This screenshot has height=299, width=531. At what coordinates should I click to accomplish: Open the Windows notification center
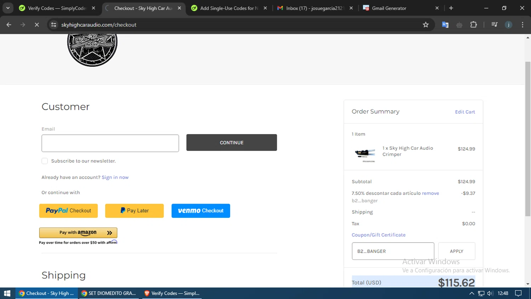point(518,293)
